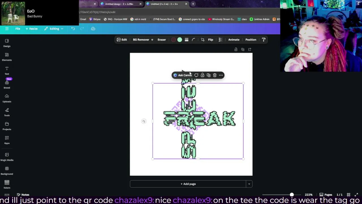This screenshot has width=362, height=204.
Task: Open the Apps panel
Action: coord(7,140)
